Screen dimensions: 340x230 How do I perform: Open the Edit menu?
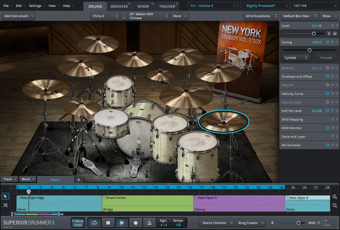point(20,6)
